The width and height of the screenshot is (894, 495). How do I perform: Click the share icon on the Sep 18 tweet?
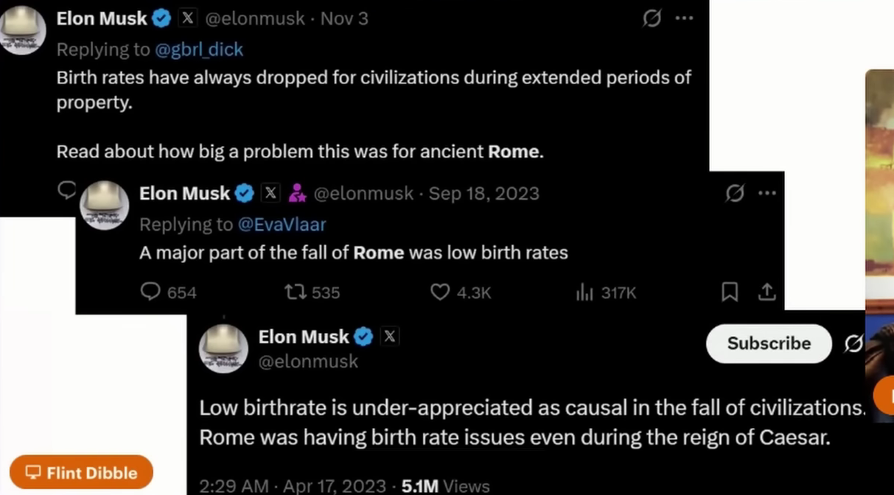[x=767, y=292]
